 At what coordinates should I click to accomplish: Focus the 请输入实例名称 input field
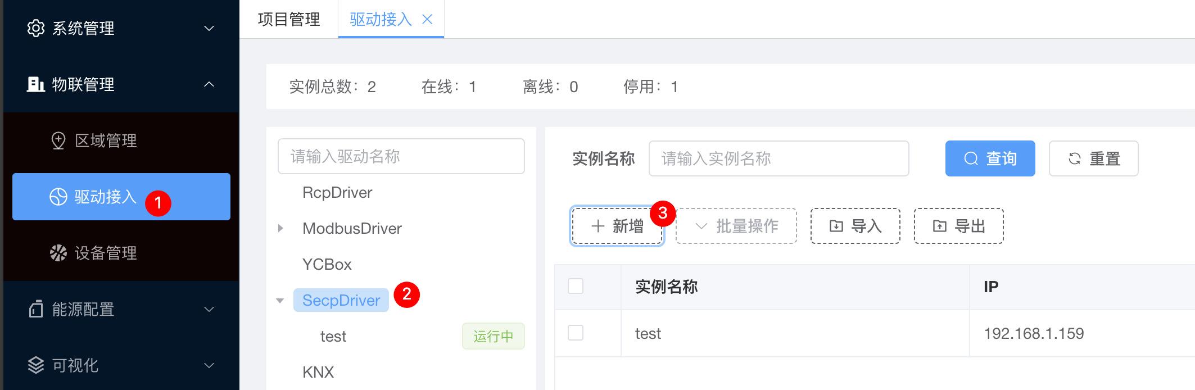click(x=779, y=158)
